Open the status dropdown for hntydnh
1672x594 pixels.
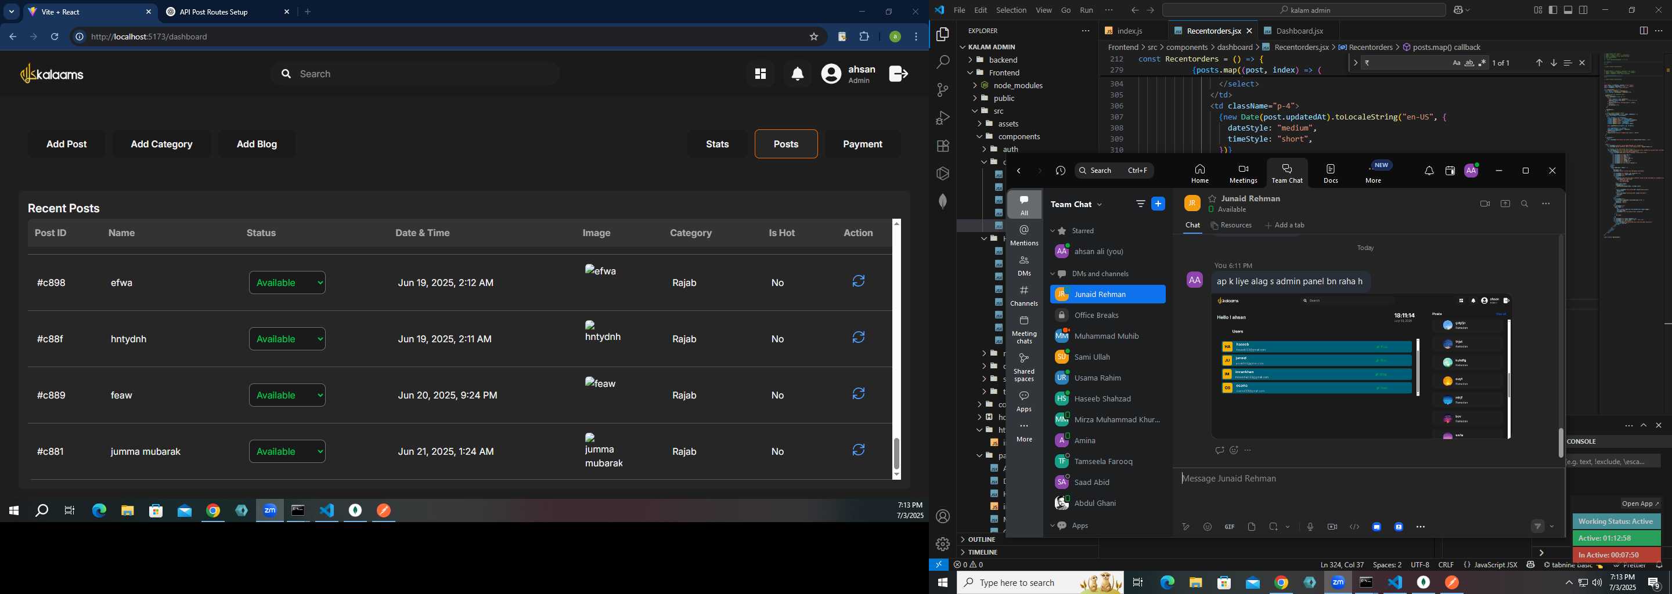coord(287,339)
